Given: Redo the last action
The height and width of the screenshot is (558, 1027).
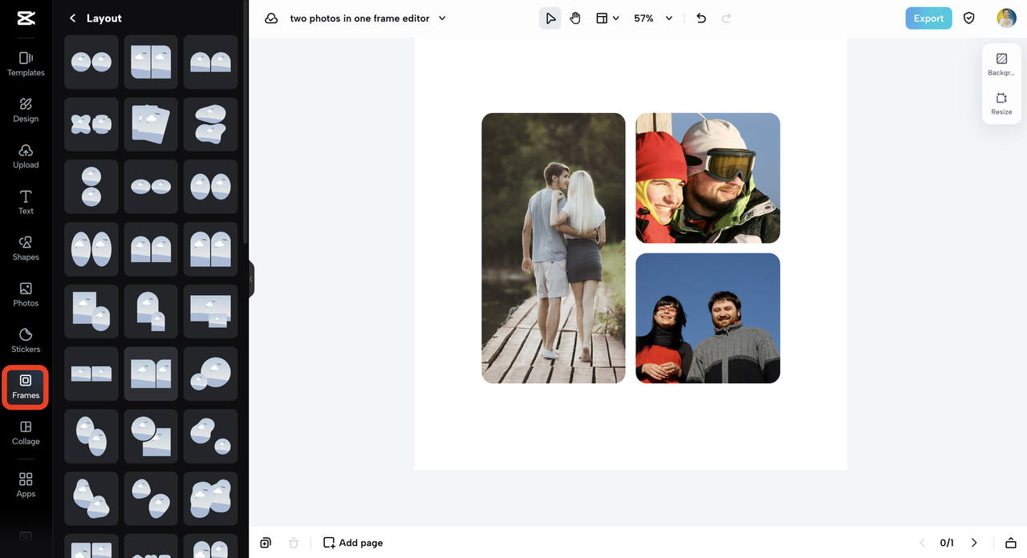Looking at the screenshot, I should [726, 18].
